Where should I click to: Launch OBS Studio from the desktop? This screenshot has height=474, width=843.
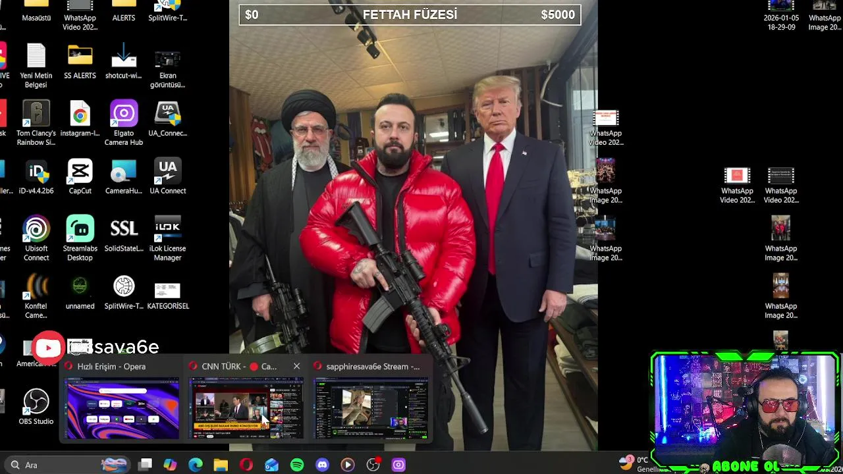click(x=36, y=407)
